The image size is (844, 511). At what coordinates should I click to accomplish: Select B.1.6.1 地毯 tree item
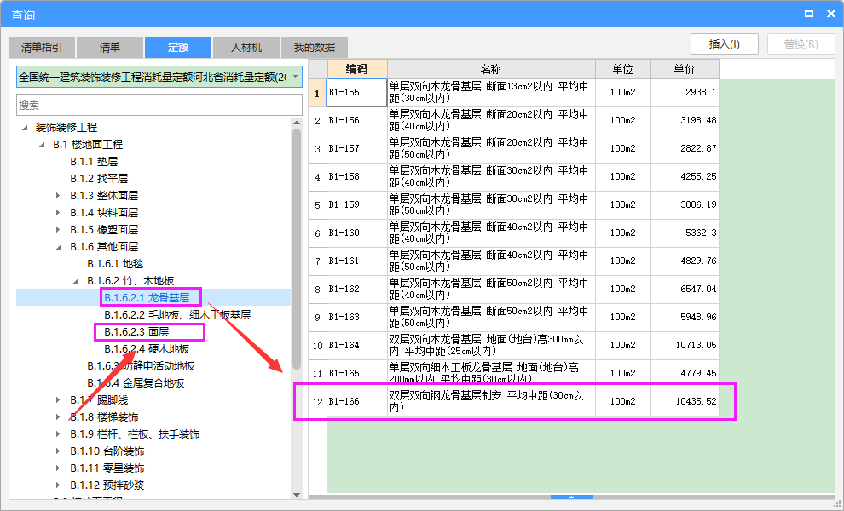click(115, 263)
